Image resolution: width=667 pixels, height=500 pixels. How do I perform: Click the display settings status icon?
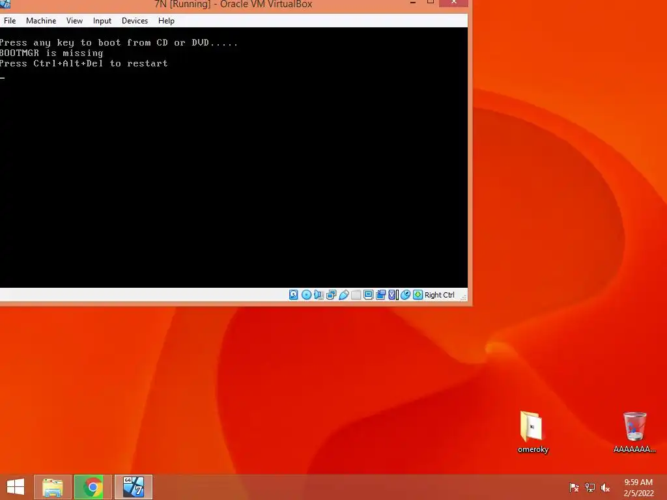coord(369,294)
